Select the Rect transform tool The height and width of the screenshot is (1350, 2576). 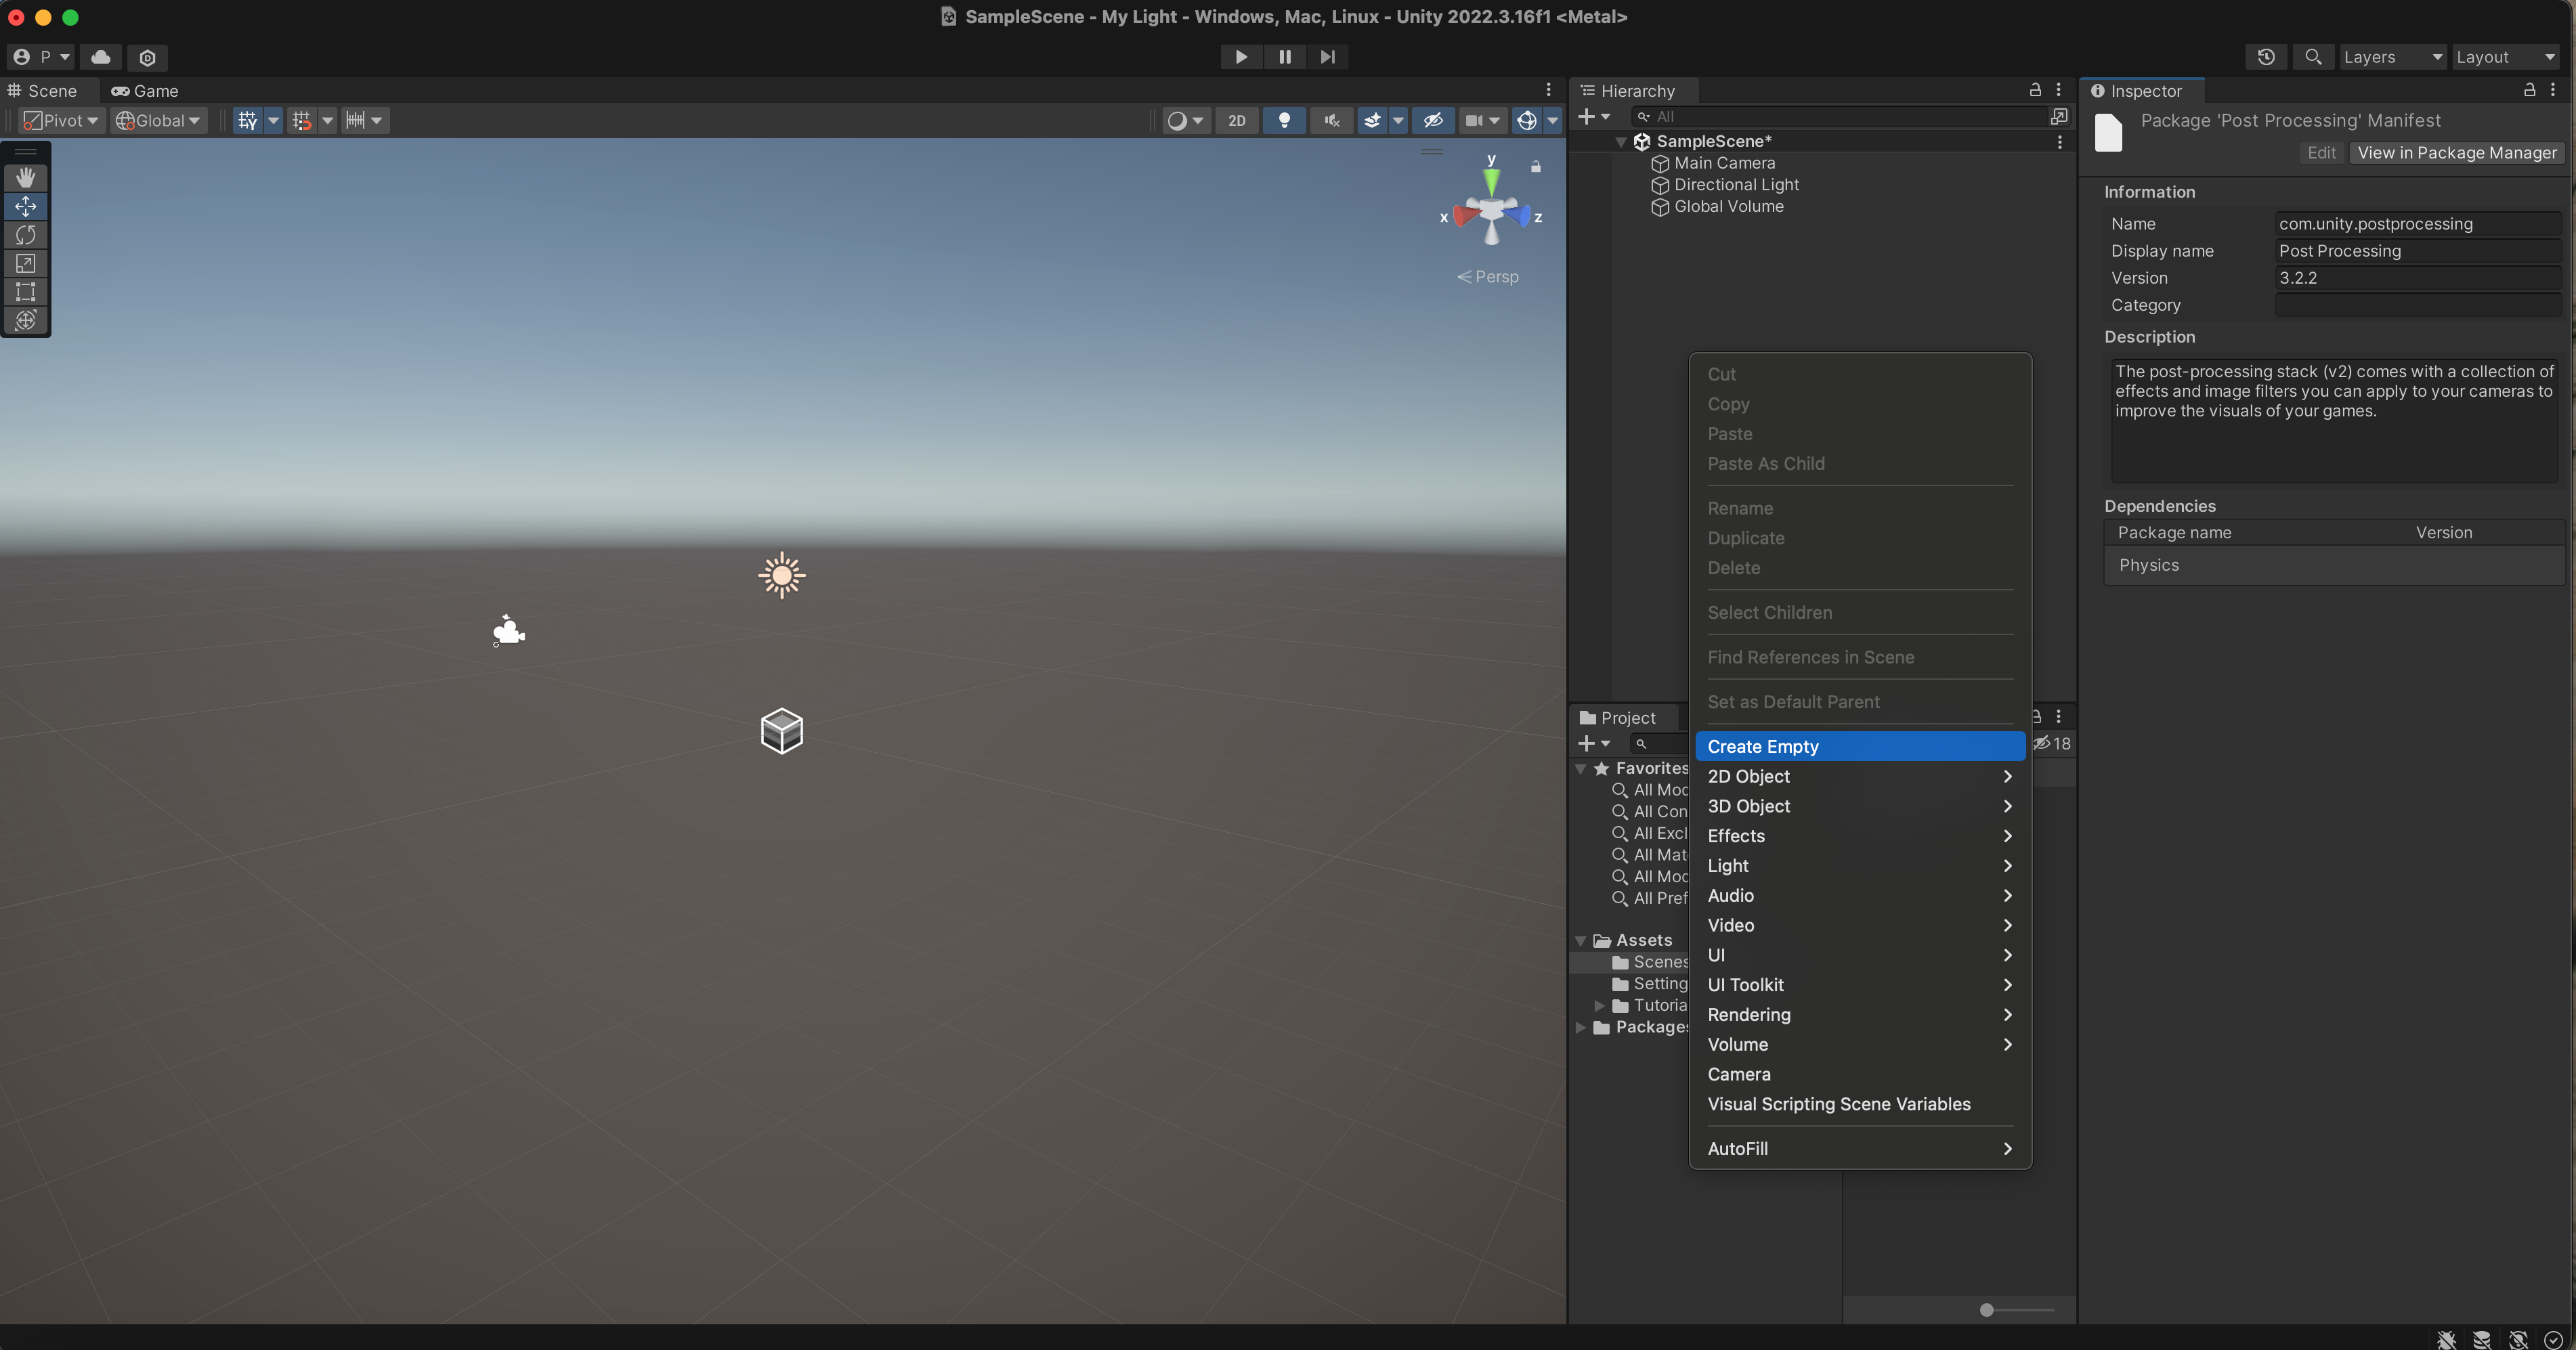tap(26, 292)
